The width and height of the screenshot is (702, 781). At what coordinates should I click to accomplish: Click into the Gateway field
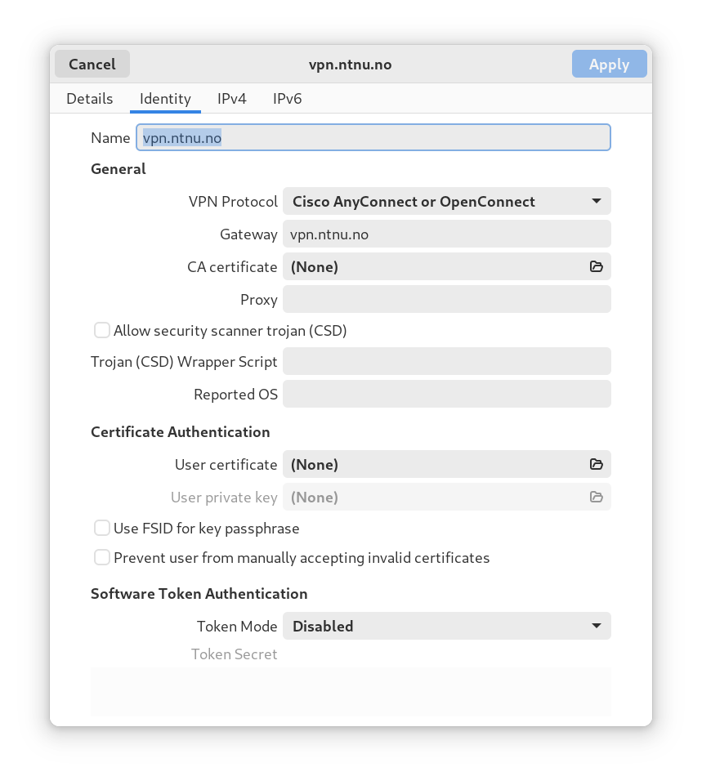[x=447, y=234]
